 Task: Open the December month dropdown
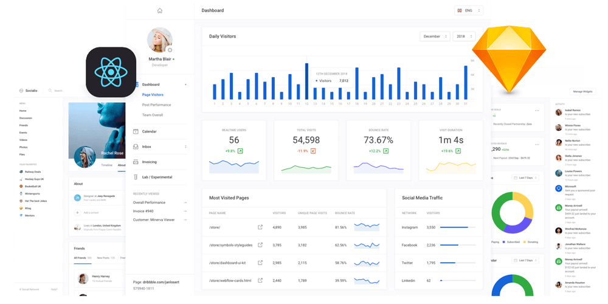pos(435,36)
